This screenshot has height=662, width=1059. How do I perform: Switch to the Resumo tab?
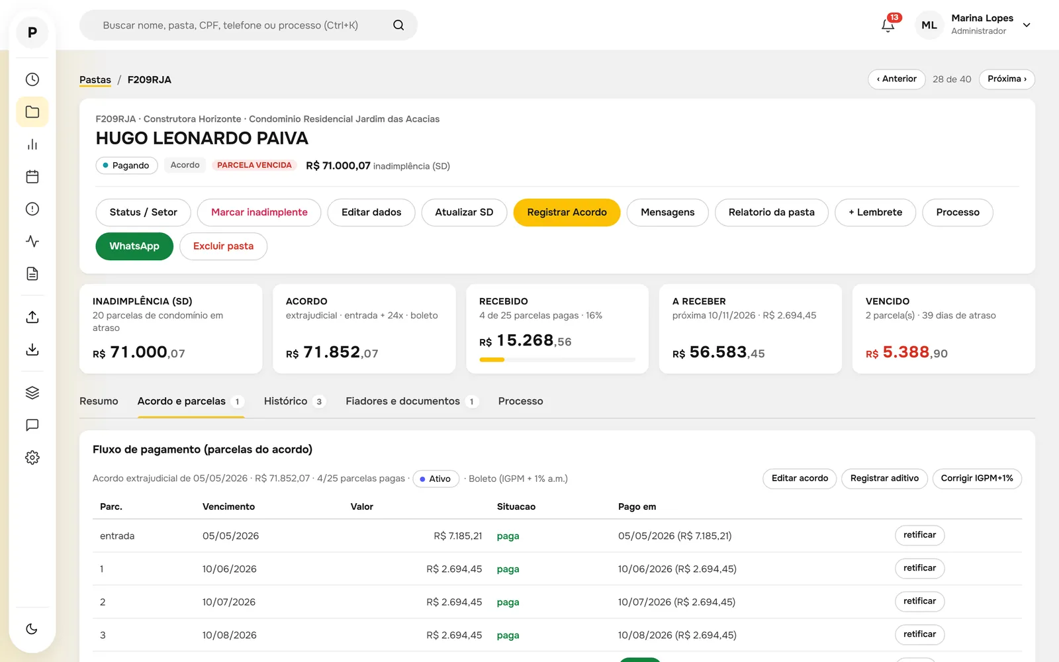point(99,401)
